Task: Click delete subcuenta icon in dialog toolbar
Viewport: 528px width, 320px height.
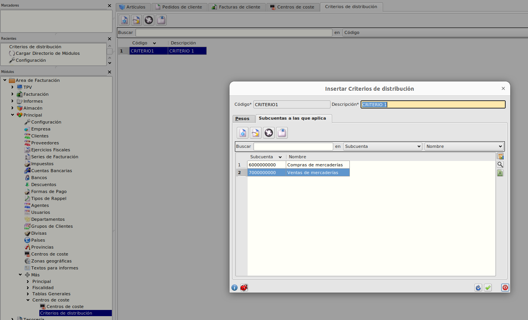Action: (x=269, y=133)
